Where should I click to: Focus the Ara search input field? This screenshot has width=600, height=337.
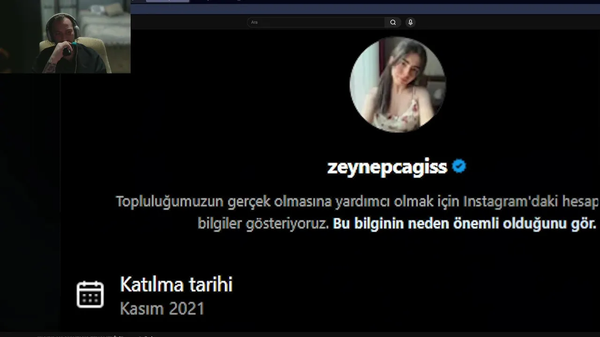pos(316,22)
